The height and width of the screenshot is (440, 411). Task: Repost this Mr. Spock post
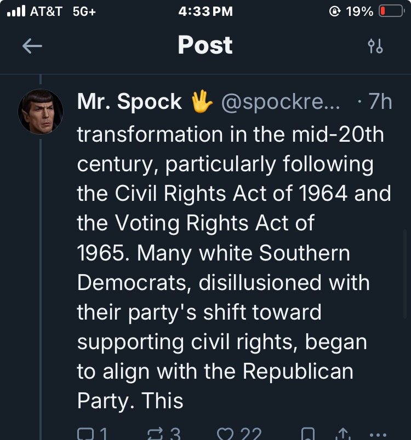tap(155, 435)
